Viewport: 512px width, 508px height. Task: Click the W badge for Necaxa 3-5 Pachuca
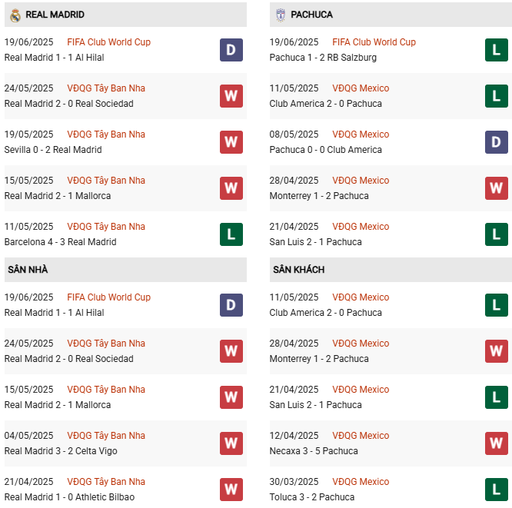(497, 443)
